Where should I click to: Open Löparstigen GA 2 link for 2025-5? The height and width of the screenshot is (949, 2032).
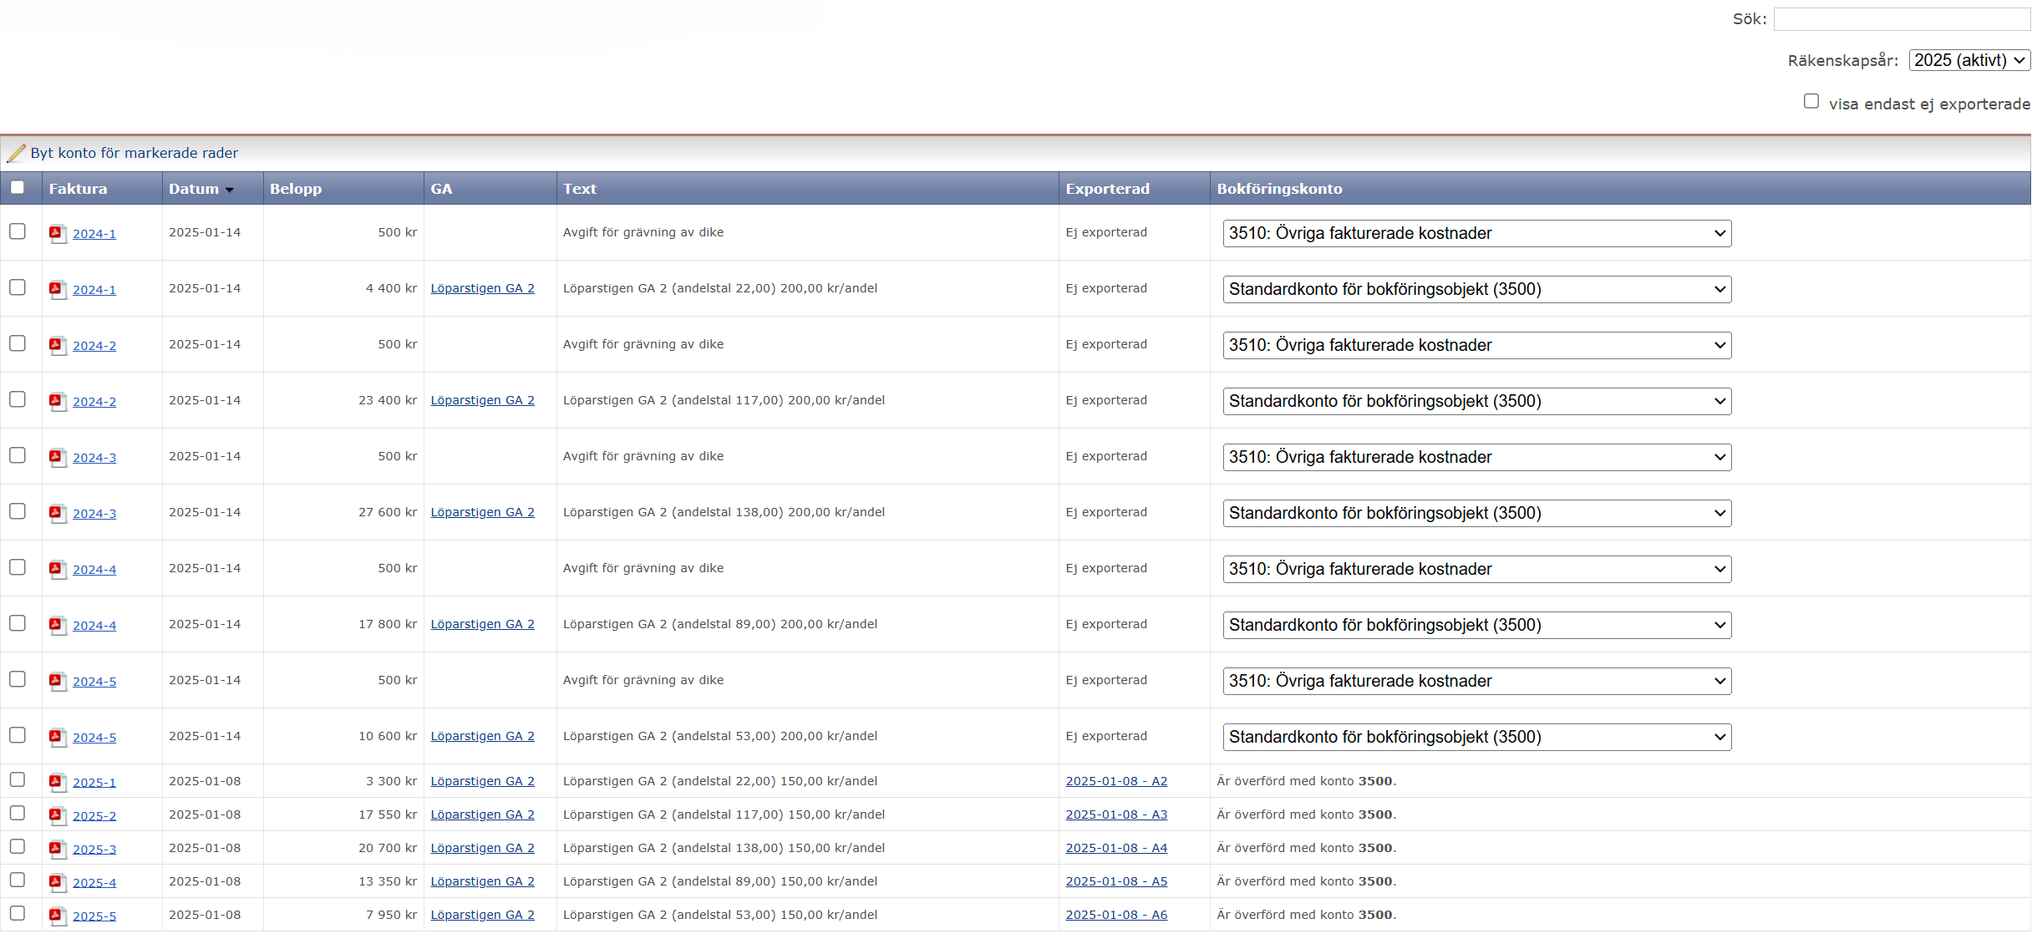click(x=482, y=915)
